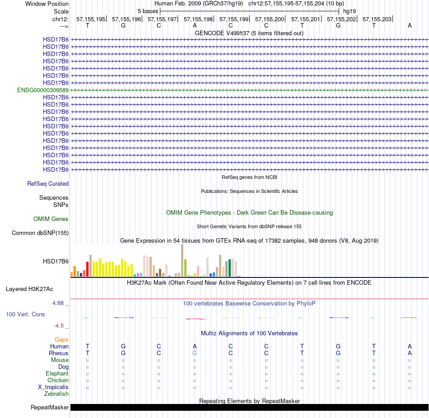
Task: Click the black RepeatMasker element bar
Action: coord(249,407)
